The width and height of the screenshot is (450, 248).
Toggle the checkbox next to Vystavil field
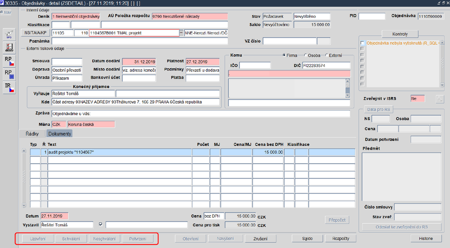[100, 225]
